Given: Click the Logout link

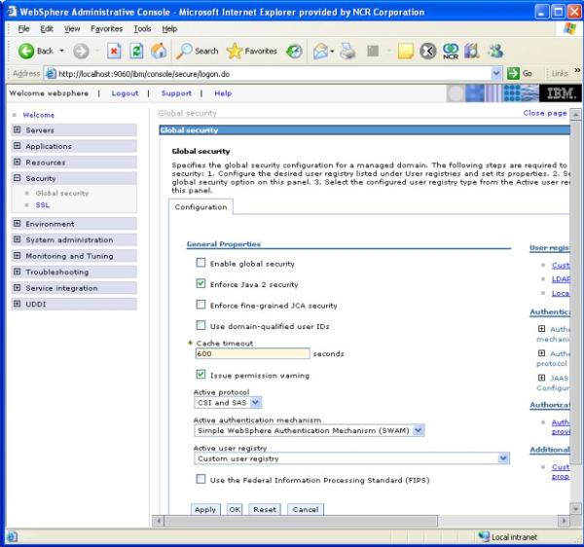Looking at the screenshot, I should click(126, 93).
